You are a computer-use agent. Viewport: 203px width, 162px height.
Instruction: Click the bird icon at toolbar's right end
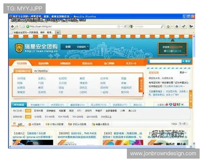191,26
